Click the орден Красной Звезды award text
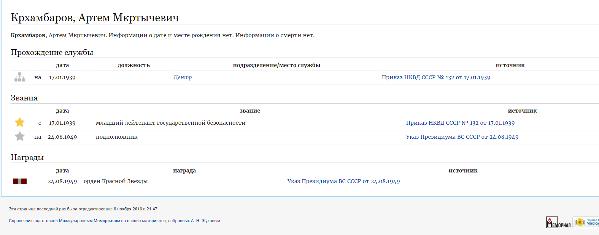 click(x=116, y=181)
